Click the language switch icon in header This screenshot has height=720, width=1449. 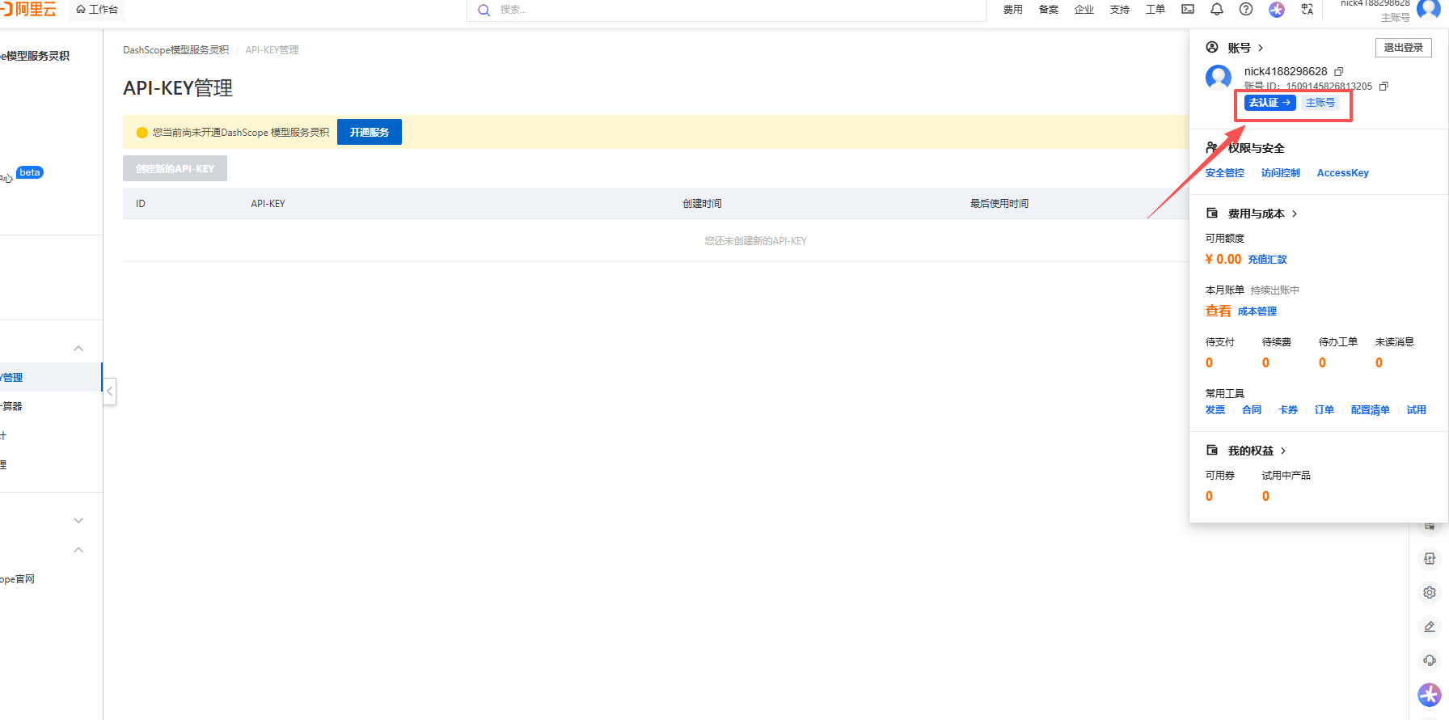coord(1307,10)
